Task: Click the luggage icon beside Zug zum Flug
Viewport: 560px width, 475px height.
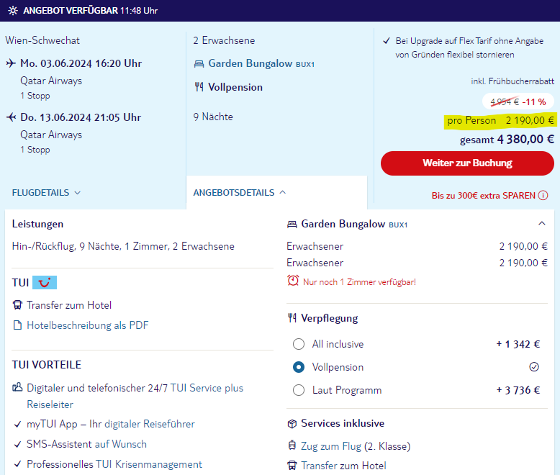Action: pyautogui.click(x=292, y=445)
